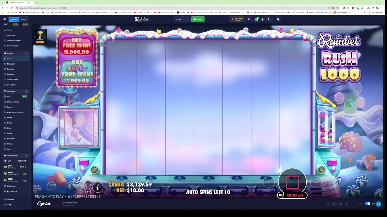The width and height of the screenshot is (387, 217).
Task: Click the Rainbet logo in header
Action: [142, 19]
